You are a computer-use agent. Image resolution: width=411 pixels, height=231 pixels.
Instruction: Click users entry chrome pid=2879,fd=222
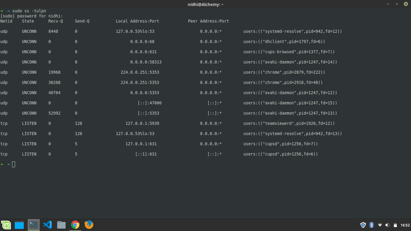click(x=284, y=72)
